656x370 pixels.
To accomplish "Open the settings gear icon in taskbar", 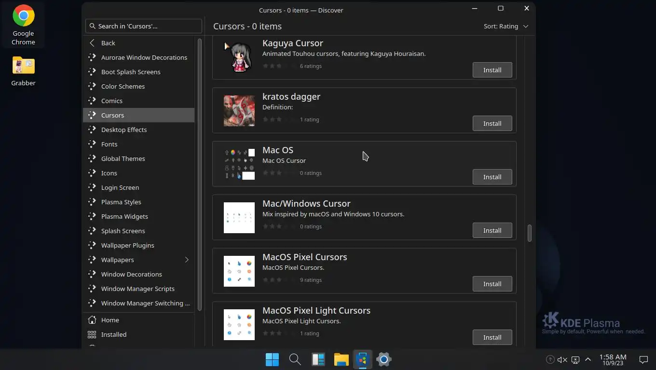I will click(384, 359).
